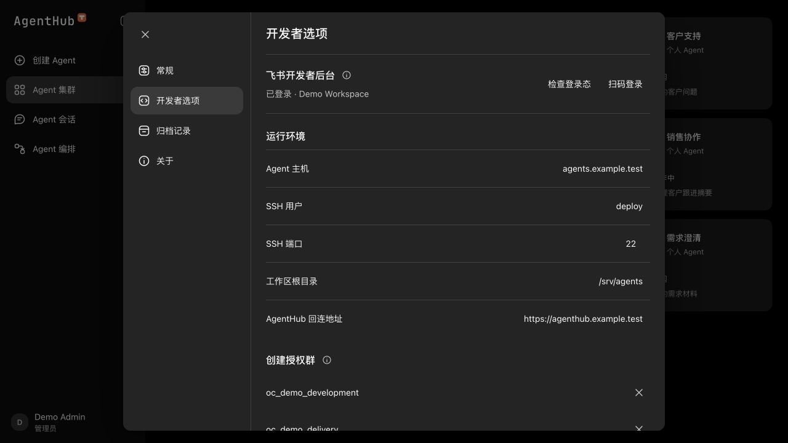The width and height of the screenshot is (788, 443).
Task: Edit the Agent 主机 field value
Action: click(603, 169)
